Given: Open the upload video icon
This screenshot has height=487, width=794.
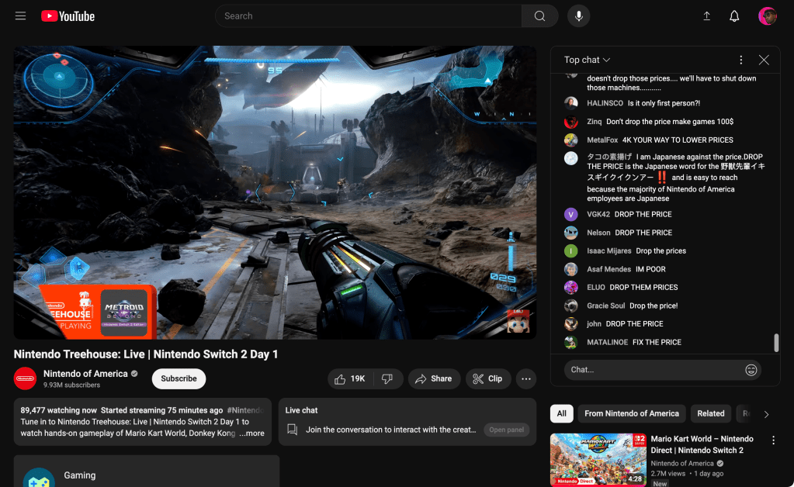Looking at the screenshot, I should click(x=706, y=16).
